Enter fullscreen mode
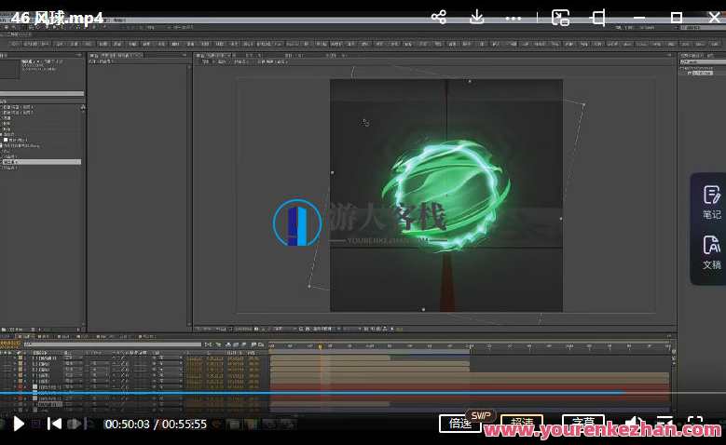Screen dimensions: 726x445 695,424
